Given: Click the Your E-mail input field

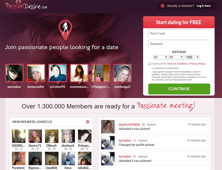Looking at the screenshot, I should click(x=179, y=34).
